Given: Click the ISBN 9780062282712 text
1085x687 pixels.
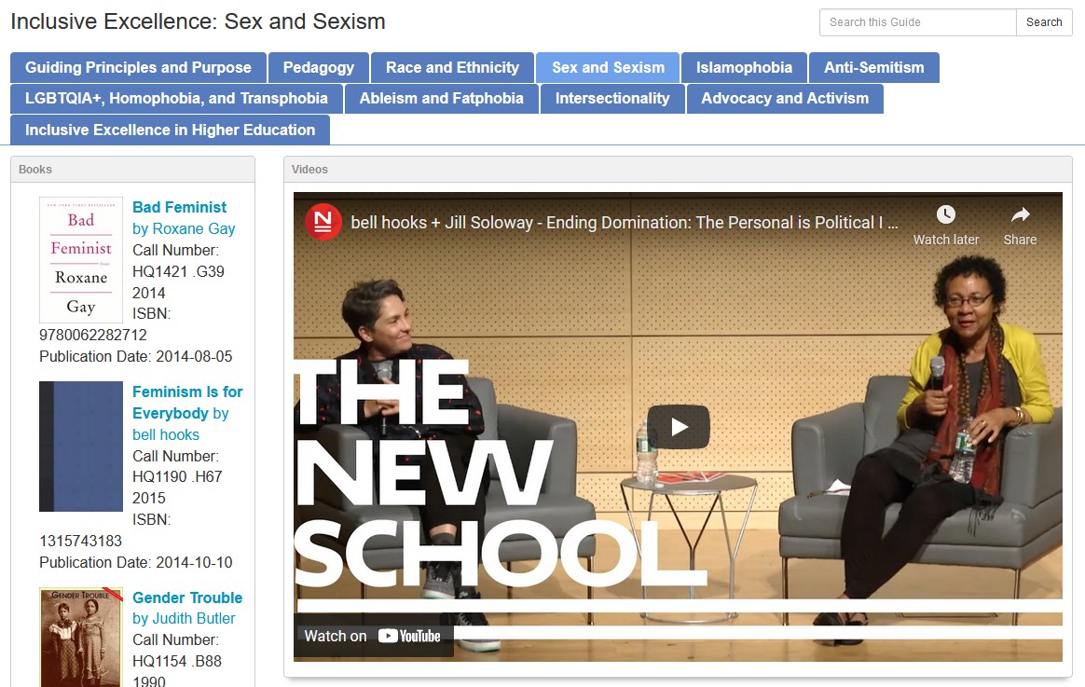Looking at the screenshot, I should tap(92, 335).
